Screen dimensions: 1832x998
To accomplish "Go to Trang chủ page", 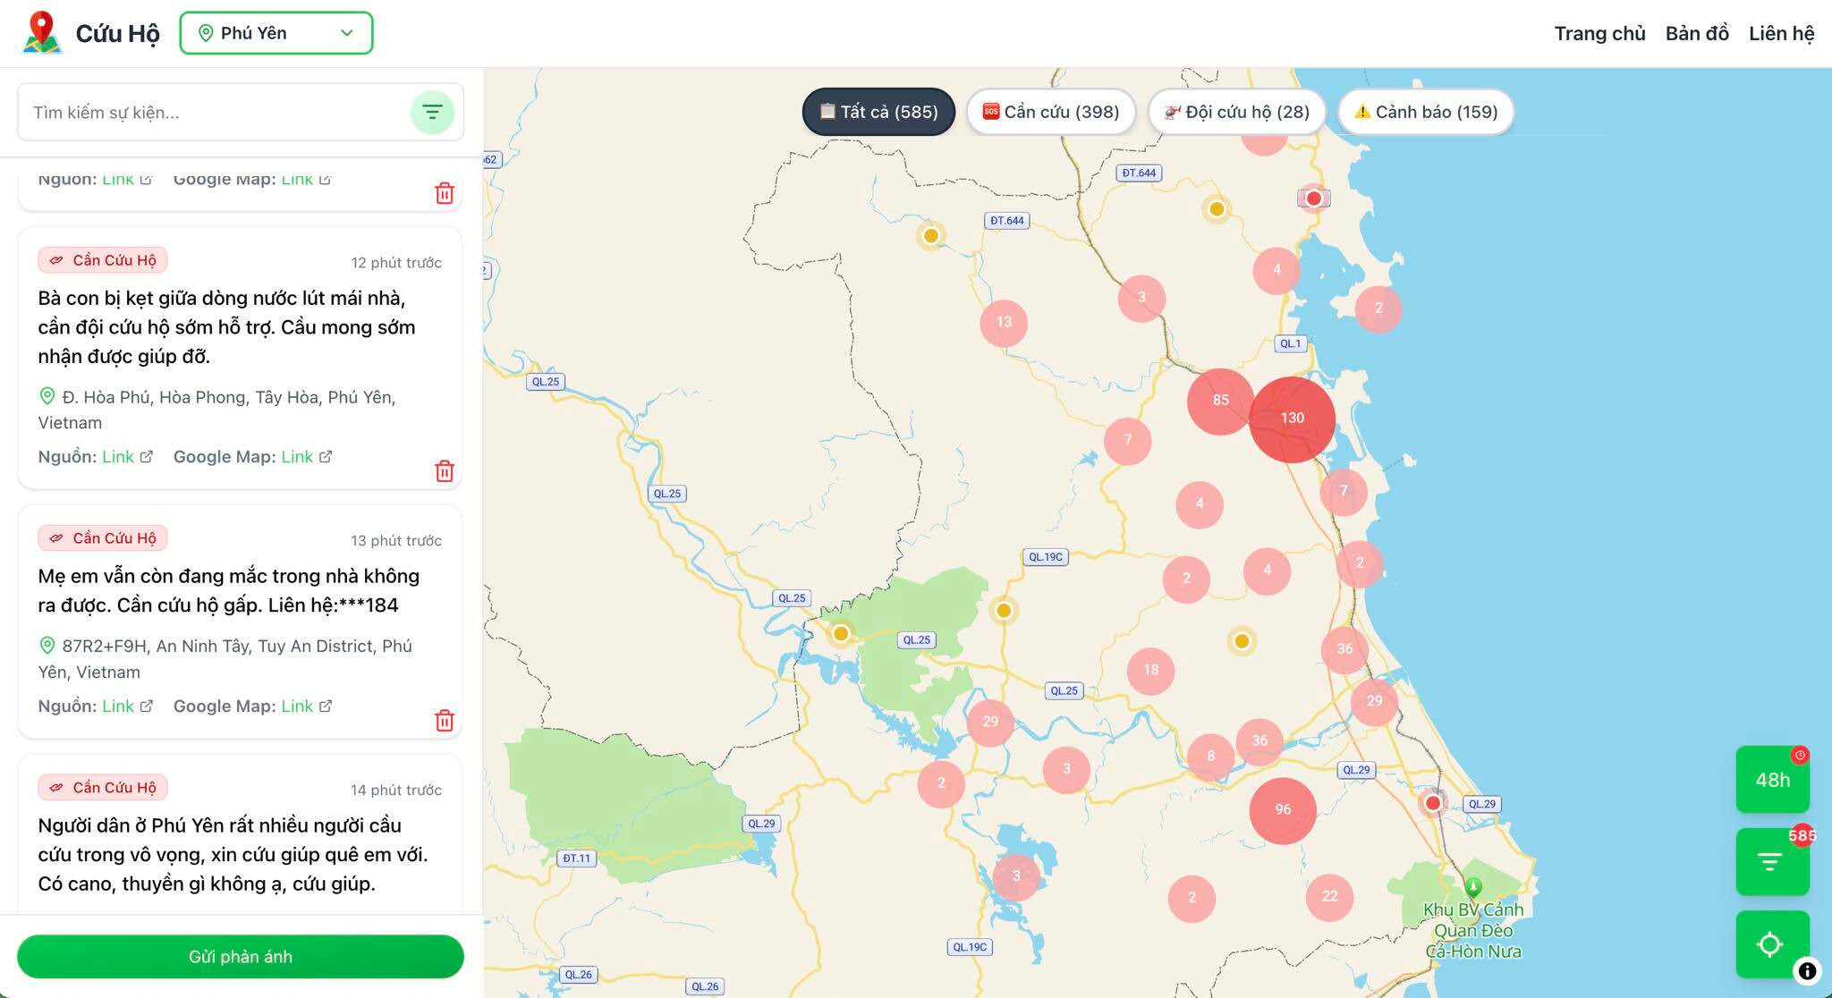I will click(1599, 33).
